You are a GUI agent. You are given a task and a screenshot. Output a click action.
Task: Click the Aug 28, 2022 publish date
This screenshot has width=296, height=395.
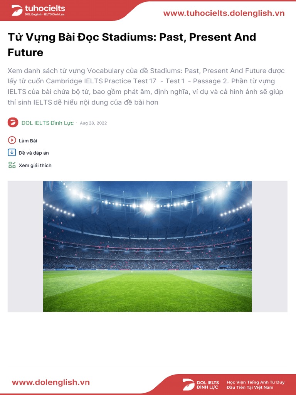[93, 123]
